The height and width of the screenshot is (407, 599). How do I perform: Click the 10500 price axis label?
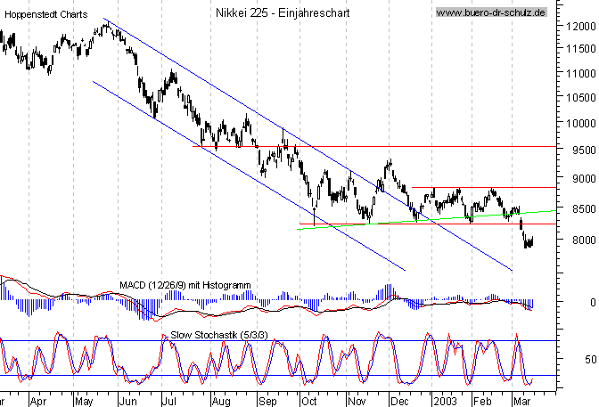coord(581,98)
